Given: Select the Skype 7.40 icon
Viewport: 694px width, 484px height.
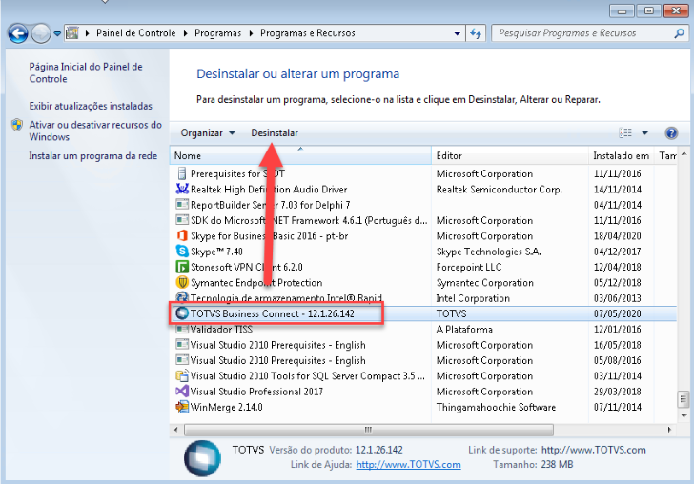Looking at the screenshot, I should pos(182,252).
